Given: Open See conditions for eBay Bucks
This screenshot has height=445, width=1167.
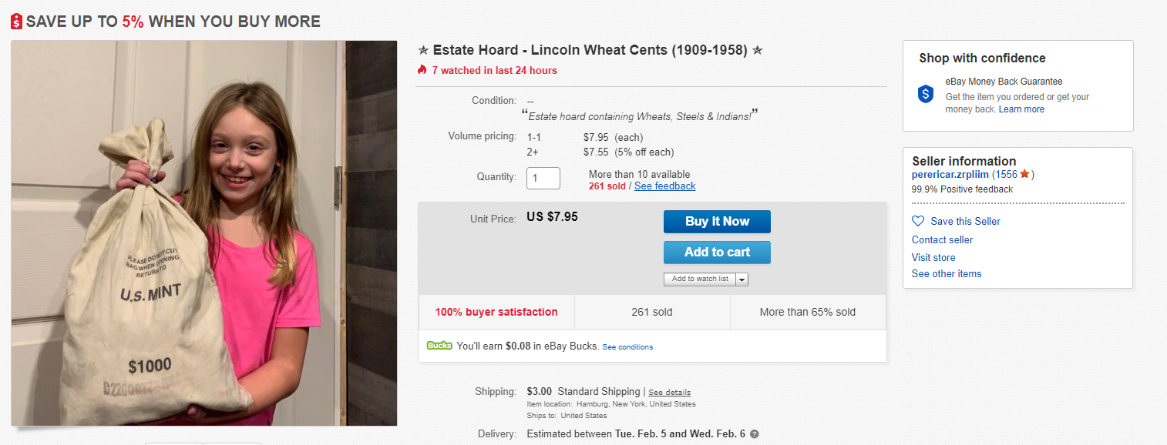Looking at the screenshot, I should (x=627, y=346).
